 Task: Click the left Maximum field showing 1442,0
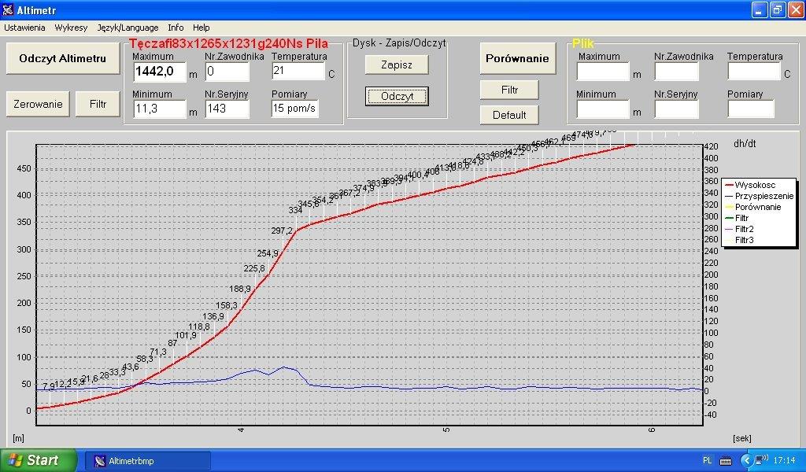pyautogui.click(x=158, y=72)
